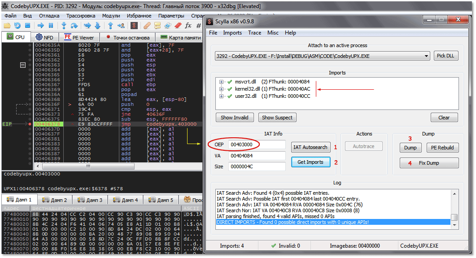Start trace over from the toolbar
The image size is (476, 258).
click(x=97, y=26)
